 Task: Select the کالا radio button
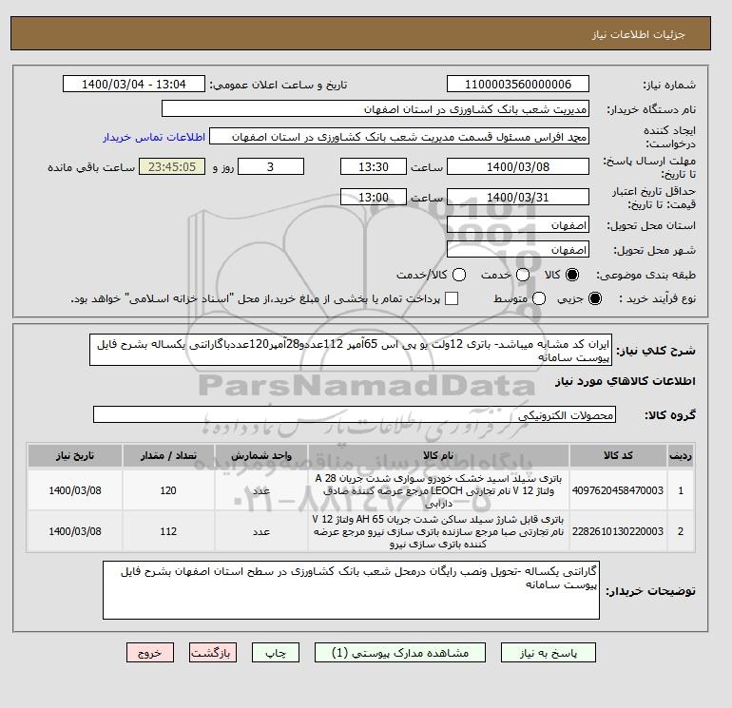(x=572, y=275)
